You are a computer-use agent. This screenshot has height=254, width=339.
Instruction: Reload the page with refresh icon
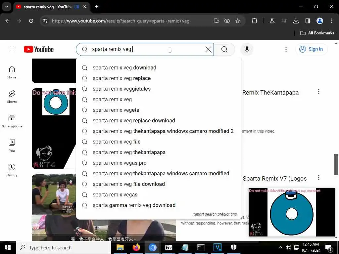click(x=31, y=21)
